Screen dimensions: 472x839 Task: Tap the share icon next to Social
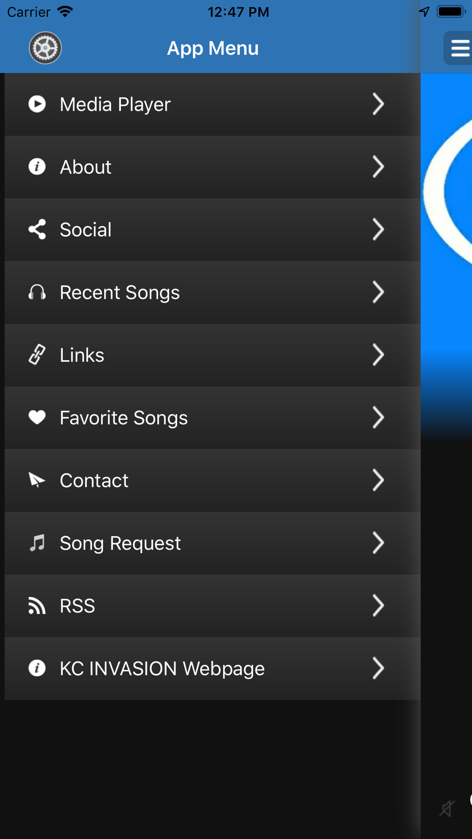point(37,229)
